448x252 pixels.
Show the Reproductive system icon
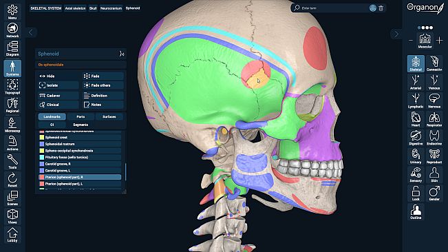tap(434, 156)
